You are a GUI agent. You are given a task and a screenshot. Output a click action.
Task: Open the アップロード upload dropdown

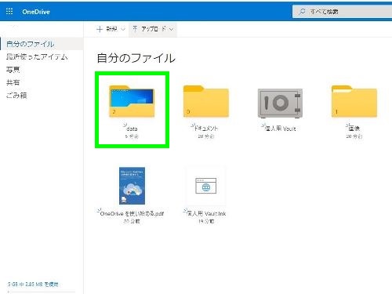tap(153, 29)
